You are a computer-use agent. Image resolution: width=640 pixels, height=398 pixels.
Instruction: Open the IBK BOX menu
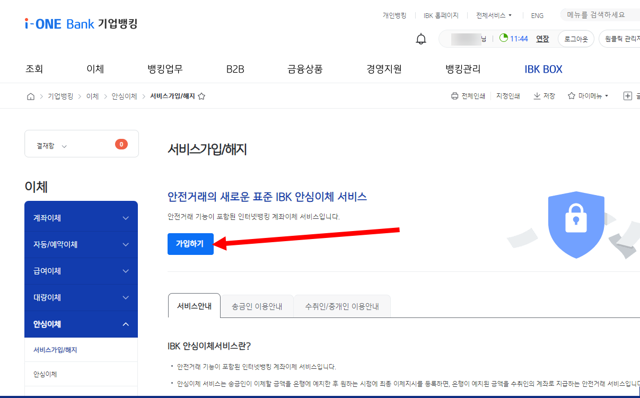543,69
